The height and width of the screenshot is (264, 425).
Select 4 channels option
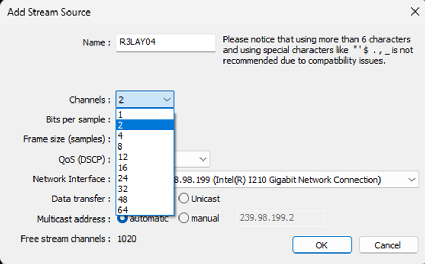tap(144, 135)
